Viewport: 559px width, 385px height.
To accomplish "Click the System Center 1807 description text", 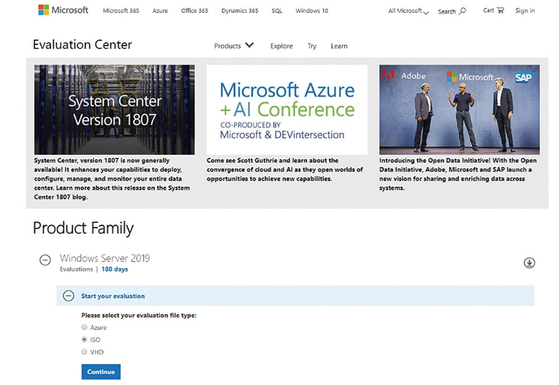I will (112, 179).
